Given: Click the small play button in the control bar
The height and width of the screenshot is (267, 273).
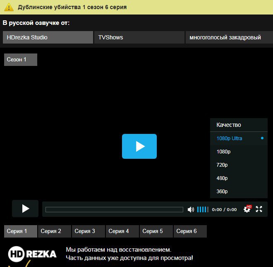Looking at the screenshot, I should pos(25,209).
